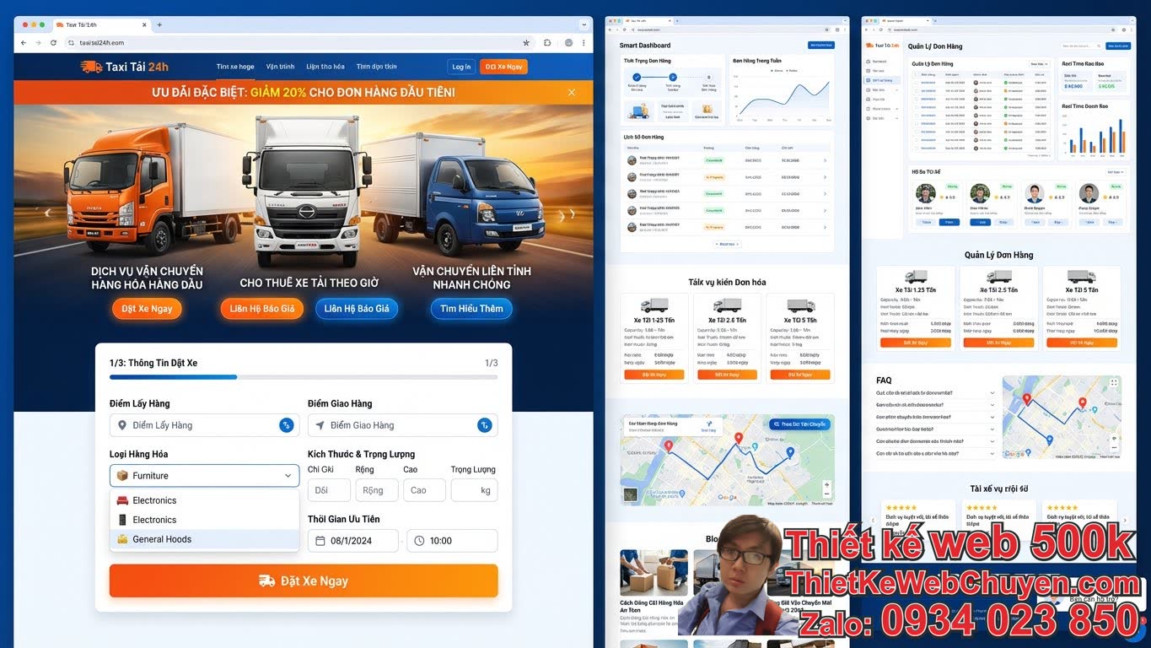
Task: Open the Loại Hàng Hóa dropdown showing Furniture
Action: (203, 475)
